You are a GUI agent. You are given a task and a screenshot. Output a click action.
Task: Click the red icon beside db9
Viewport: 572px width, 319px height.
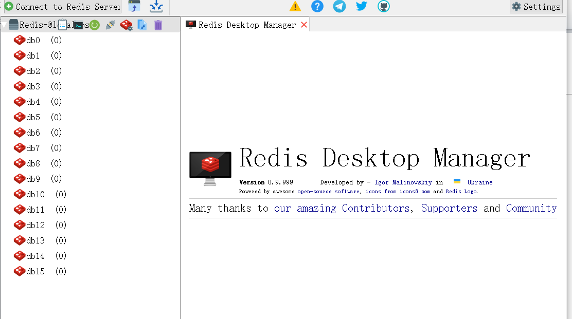[20, 179]
